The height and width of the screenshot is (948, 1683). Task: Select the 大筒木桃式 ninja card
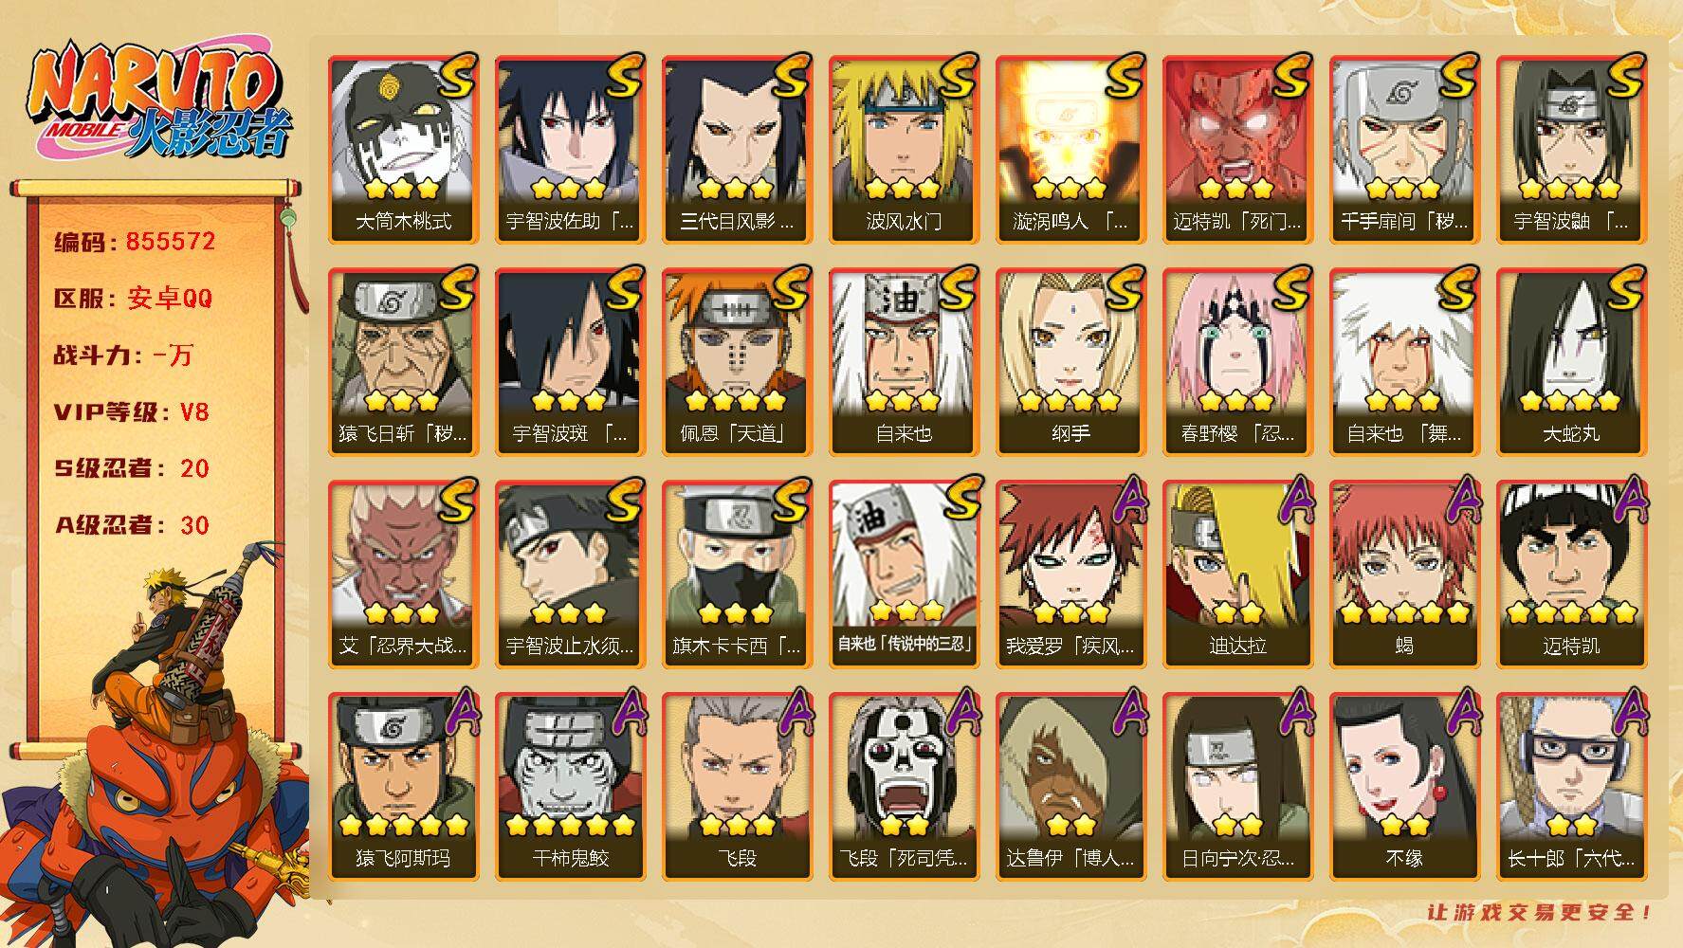pyautogui.click(x=404, y=149)
